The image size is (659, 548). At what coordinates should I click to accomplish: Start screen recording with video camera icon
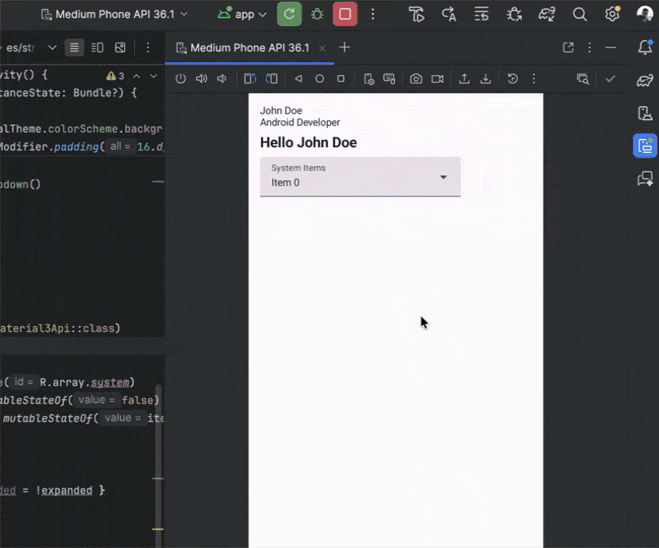[x=437, y=79]
